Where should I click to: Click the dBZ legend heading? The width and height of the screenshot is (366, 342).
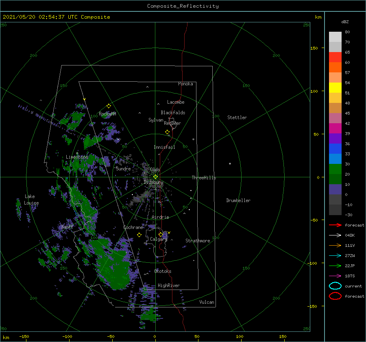coord(345,22)
